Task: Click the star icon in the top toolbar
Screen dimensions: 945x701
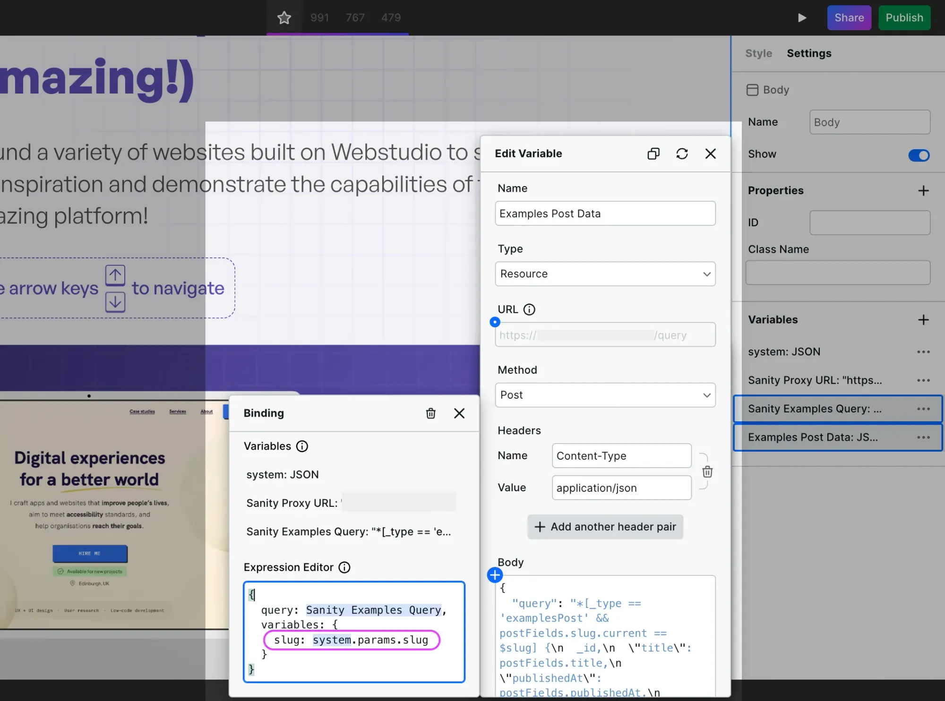Action: [x=284, y=17]
